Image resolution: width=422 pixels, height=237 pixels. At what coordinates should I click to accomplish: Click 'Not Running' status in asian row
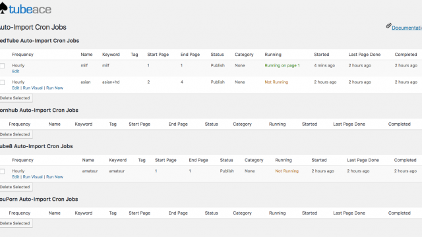pos(276,82)
